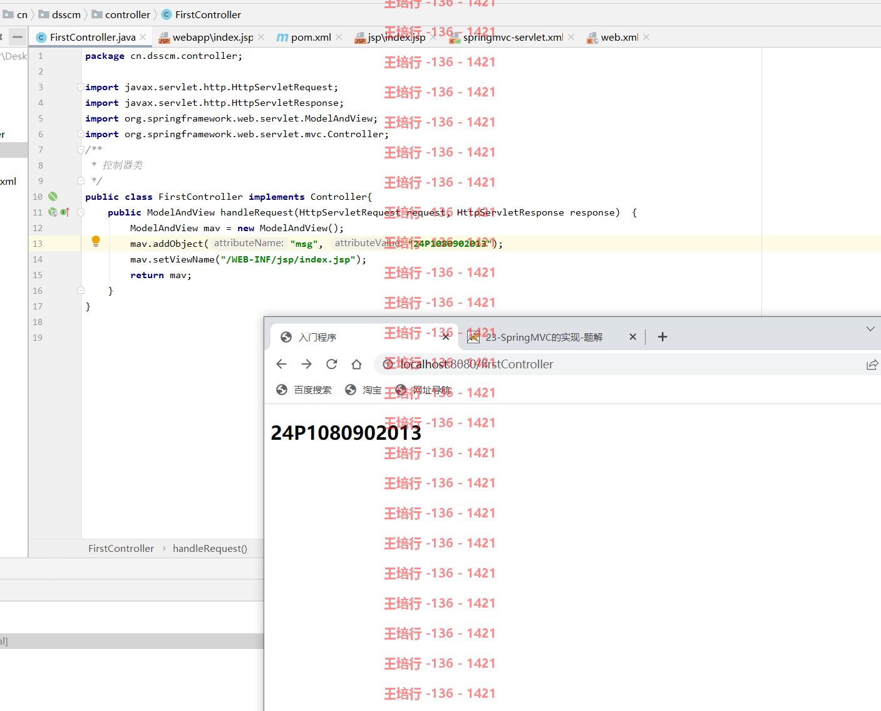Click the package cn.dsscm.controller line
This screenshot has height=711, width=881.
pyautogui.click(x=163, y=56)
